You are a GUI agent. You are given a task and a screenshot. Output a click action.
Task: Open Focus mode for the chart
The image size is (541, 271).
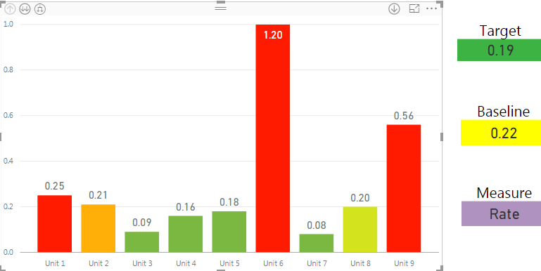pyautogui.click(x=414, y=8)
